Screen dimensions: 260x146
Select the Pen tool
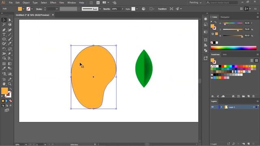(4, 30)
